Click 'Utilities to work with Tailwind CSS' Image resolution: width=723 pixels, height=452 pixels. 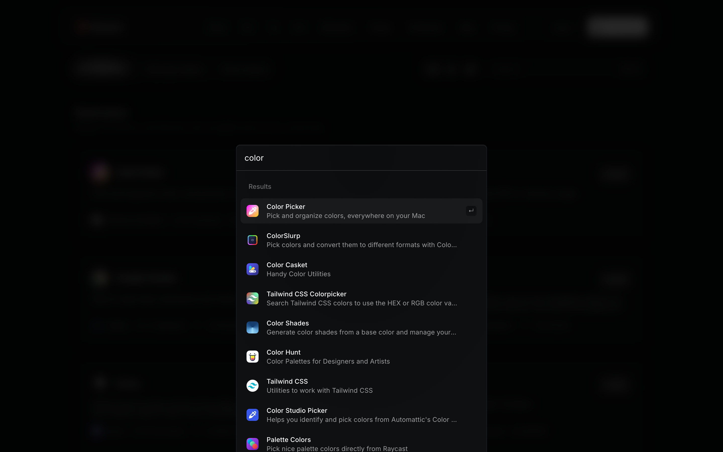(319, 391)
